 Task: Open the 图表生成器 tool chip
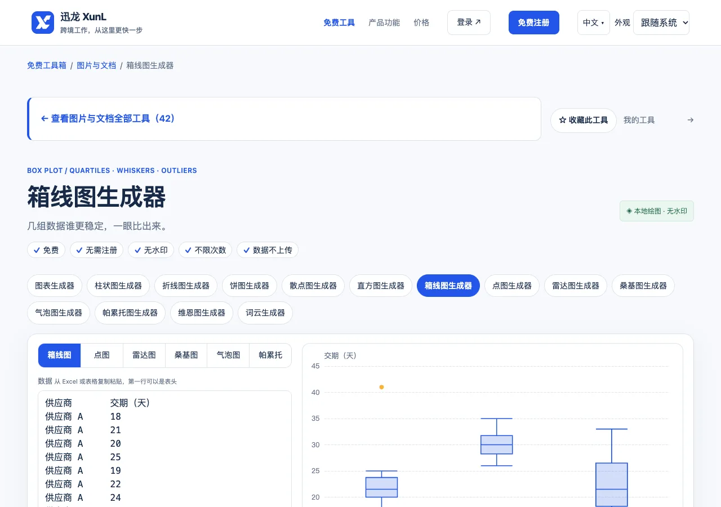(55, 286)
